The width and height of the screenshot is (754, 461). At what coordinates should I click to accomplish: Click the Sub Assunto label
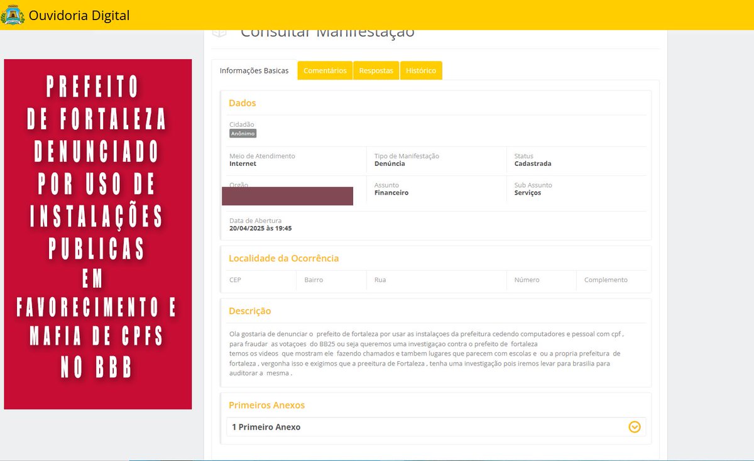(533, 185)
